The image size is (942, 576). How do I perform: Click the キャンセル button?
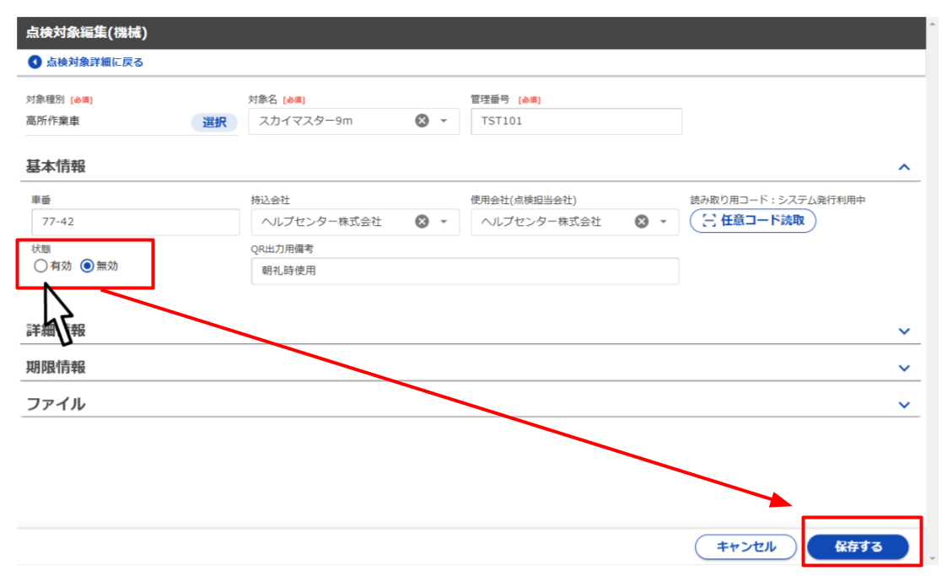tap(746, 546)
